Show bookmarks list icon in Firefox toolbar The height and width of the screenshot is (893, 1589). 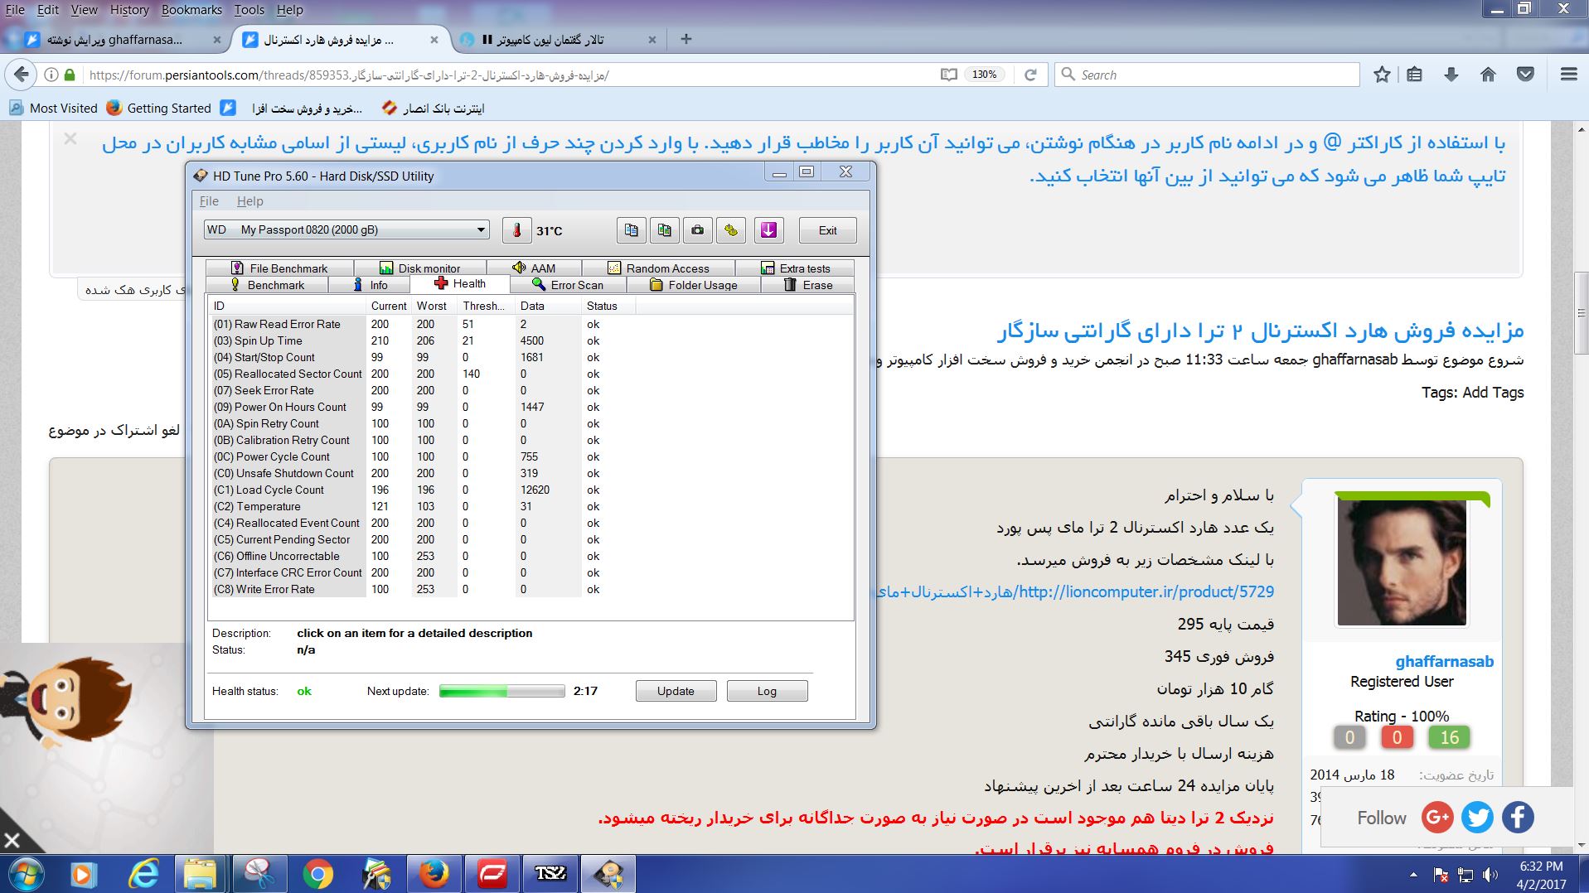[1415, 75]
